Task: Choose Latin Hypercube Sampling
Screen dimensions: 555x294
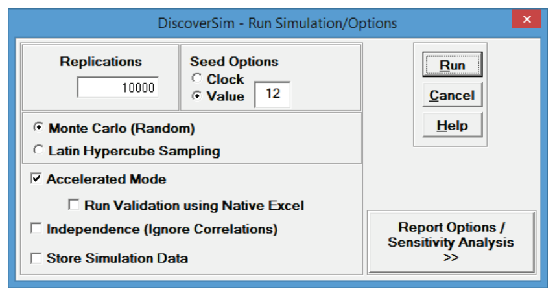Action: (38, 151)
